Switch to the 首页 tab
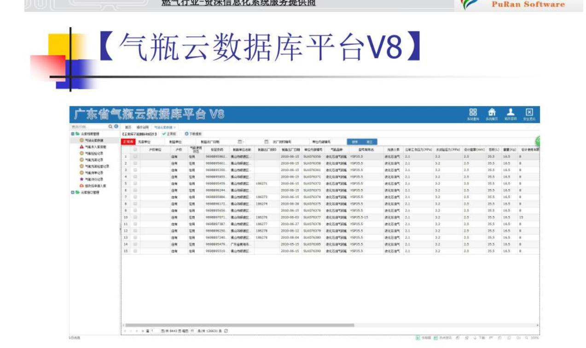Screen dimensions: 586x348 [x=128, y=127]
